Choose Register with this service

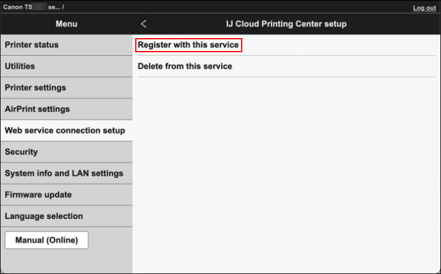(188, 45)
